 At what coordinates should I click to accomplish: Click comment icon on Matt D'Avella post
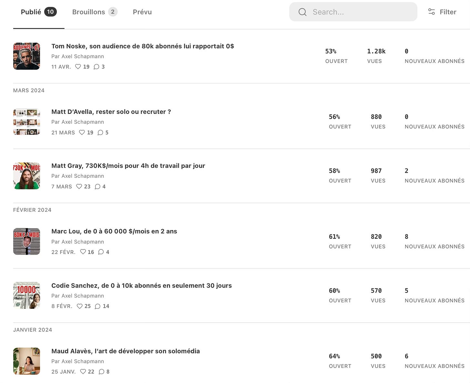point(100,133)
